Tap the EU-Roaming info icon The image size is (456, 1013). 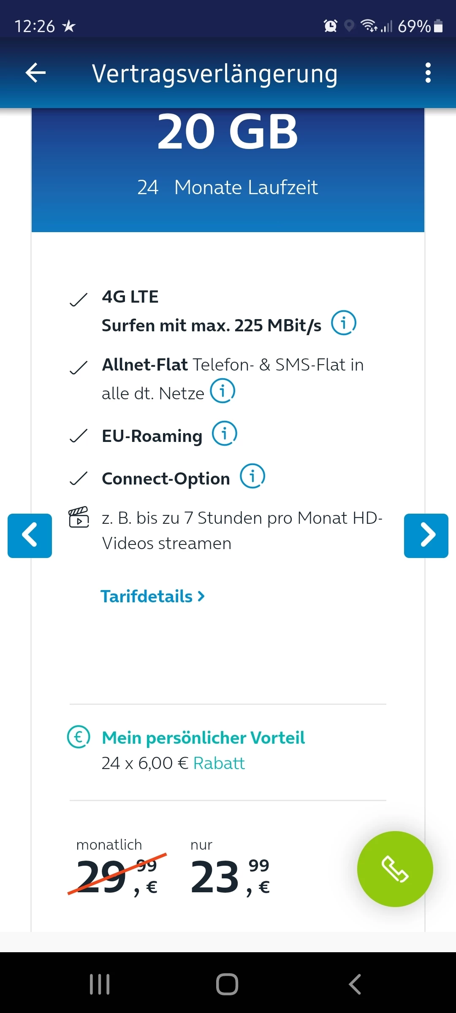(x=224, y=434)
